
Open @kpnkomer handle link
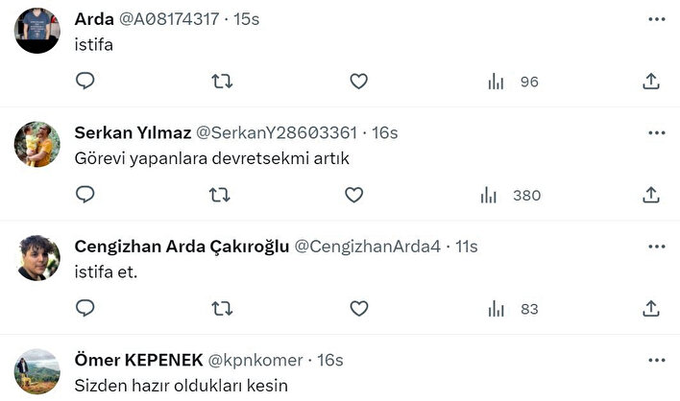click(x=255, y=361)
